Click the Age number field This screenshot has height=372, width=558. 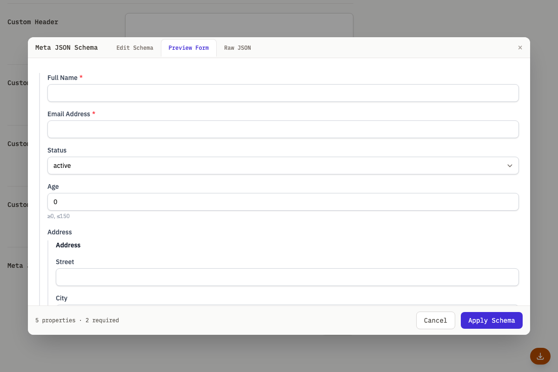283,202
